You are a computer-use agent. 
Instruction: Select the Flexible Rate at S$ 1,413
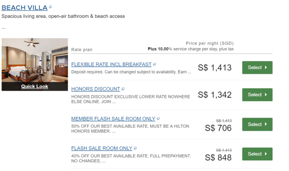[257, 67]
